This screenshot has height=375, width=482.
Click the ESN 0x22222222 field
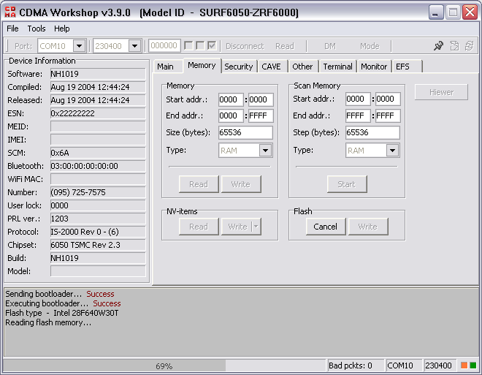(98, 113)
